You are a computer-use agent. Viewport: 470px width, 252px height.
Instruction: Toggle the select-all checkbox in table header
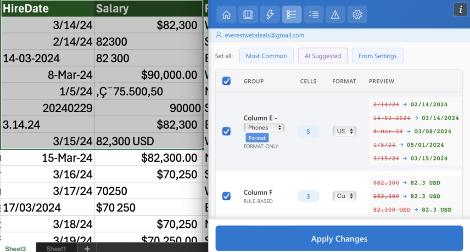pos(226,81)
